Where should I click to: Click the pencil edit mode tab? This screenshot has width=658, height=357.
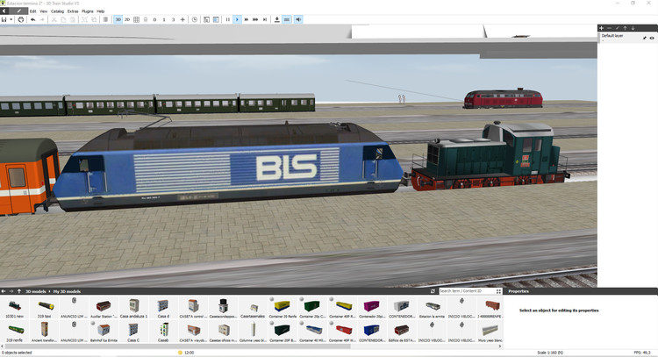click(18, 11)
